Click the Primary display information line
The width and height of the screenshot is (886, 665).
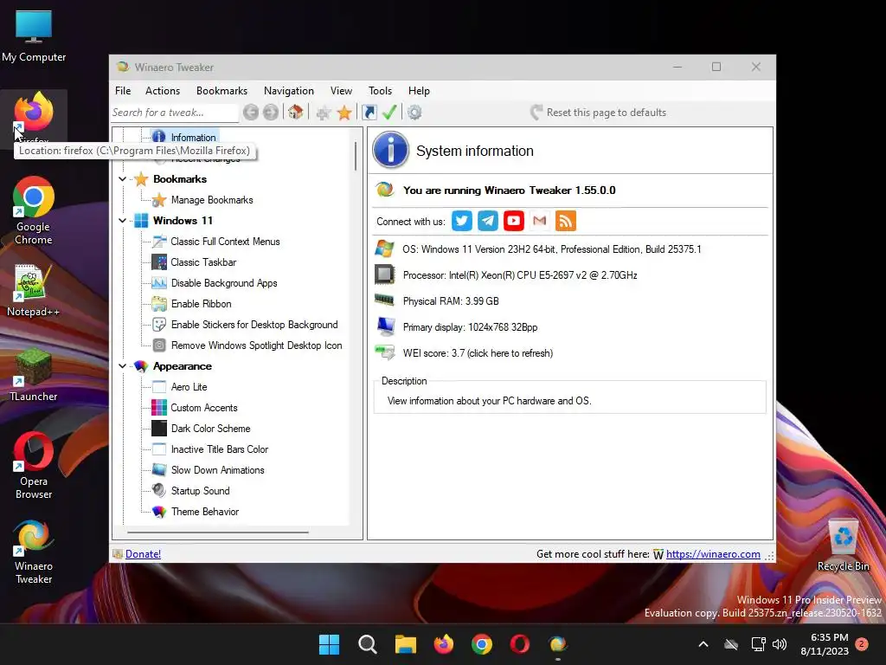470,327
